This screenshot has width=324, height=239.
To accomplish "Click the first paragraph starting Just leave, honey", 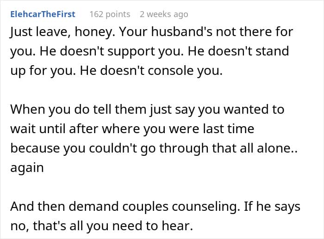I will [152, 51].
